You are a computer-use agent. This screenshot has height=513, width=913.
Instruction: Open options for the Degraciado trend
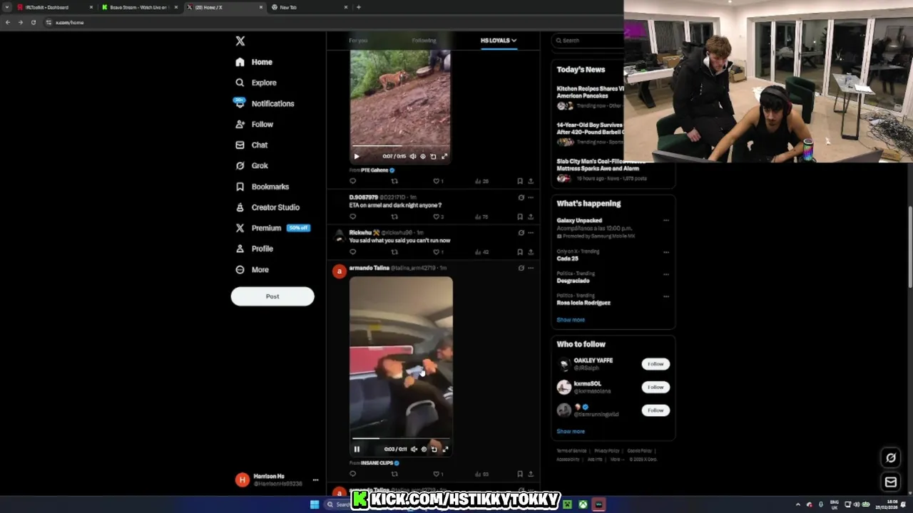(x=665, y=274)
